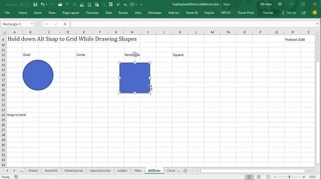Open the Home ribbon tab

pos(23,12)
